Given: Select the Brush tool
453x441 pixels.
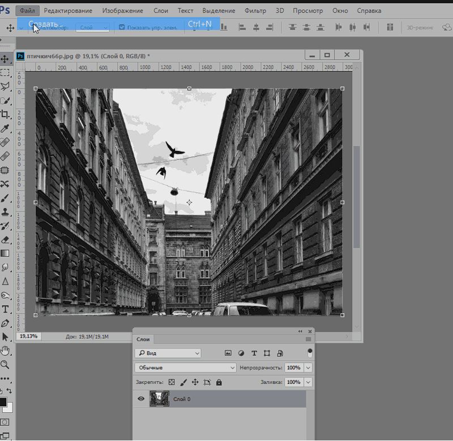Looking at the screenshot, I should [x=5, y=198].
